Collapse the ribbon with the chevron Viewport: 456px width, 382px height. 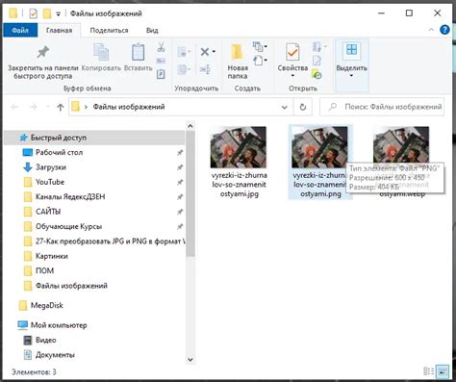431,30
